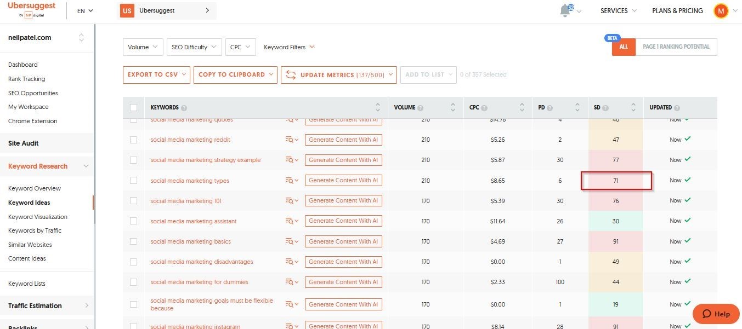Click the help icon next to Volume header
The width and height of the screenshot is (742, 329).
[x=420, y=108]
